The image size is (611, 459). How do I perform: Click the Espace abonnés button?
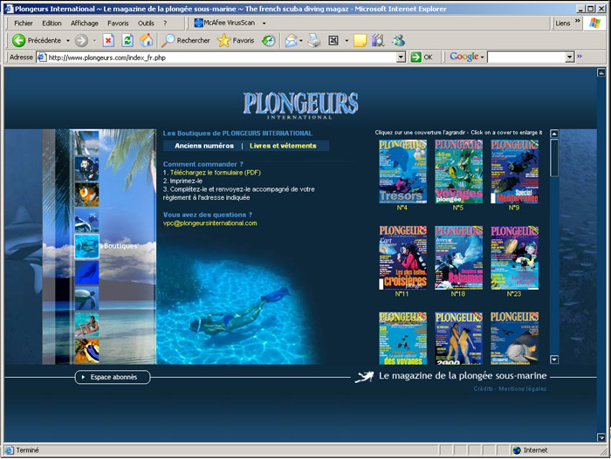[x=113, y=377]
